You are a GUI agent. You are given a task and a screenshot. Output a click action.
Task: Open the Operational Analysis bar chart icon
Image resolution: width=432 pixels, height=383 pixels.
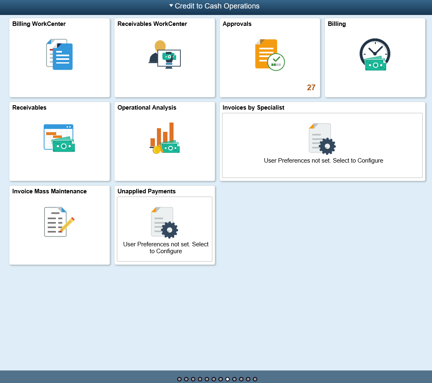(x=165, y=138)
